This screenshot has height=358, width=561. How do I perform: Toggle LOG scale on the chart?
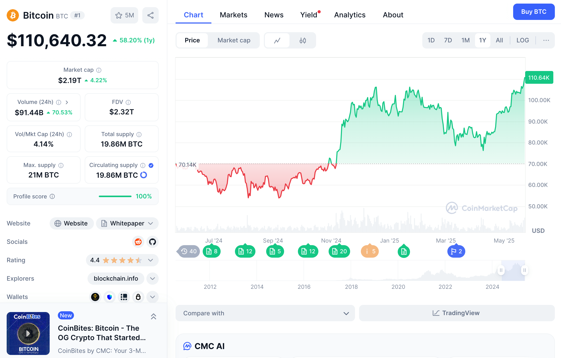pyautogui.click(x=523, y=40)
